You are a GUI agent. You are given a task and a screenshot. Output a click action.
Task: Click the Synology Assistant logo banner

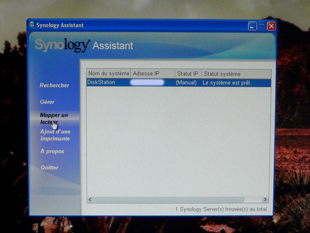tap(84, 46)
